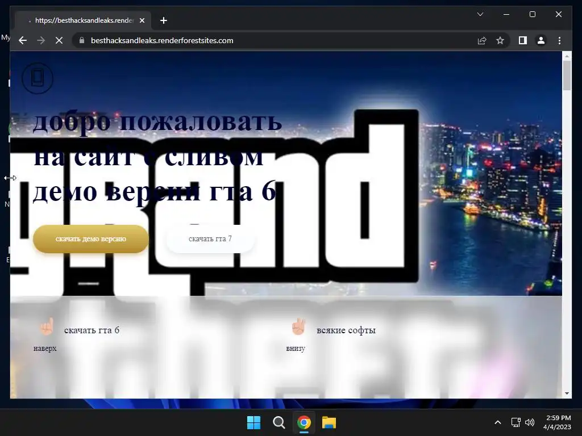
Task: Close the besthacksandleaks tab
Action: click(142, 20)
